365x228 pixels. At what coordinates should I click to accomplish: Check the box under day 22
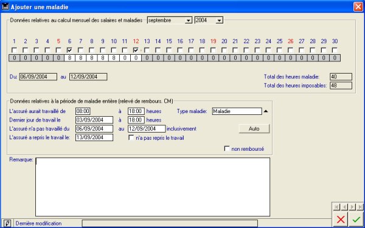[x=246, y=50]
